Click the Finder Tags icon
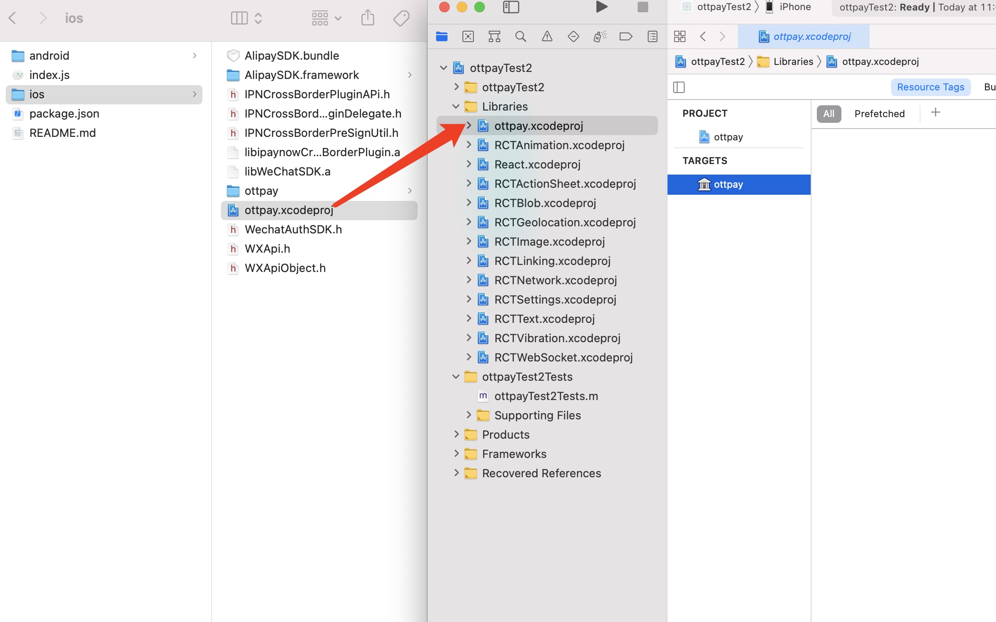The height and width of the screenshot is (622, 996). click(401, 18)
